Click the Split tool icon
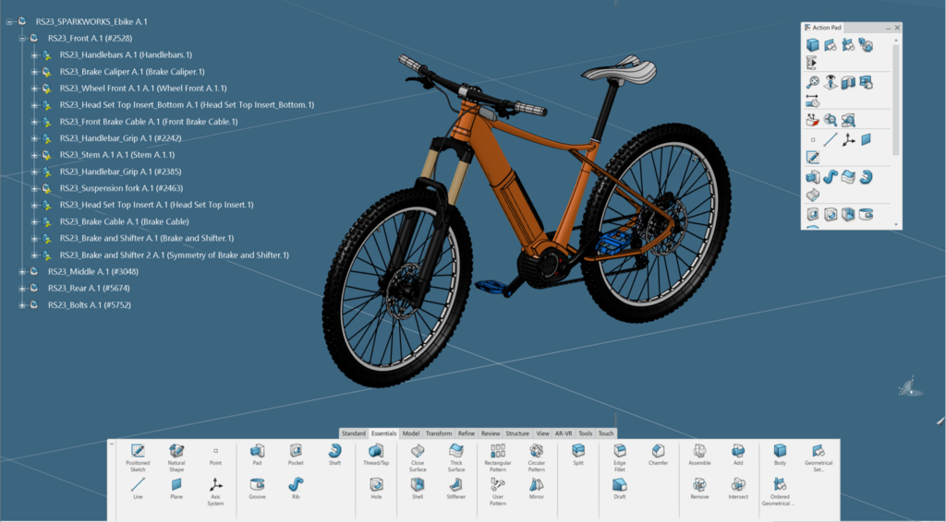 coord(578,451)
